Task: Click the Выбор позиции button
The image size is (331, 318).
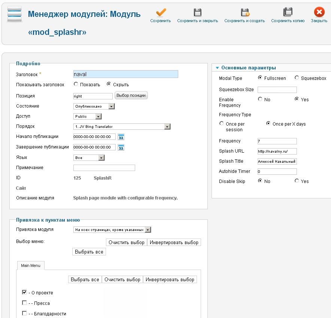Action: point(131,96)
